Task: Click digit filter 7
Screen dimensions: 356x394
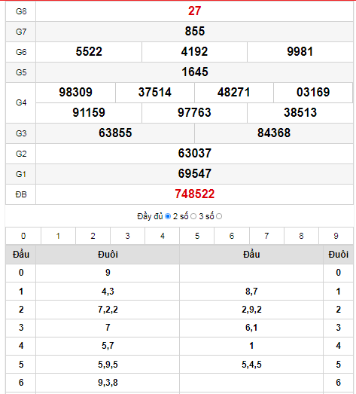Action: pyautogui.click(x=266, y=236)
